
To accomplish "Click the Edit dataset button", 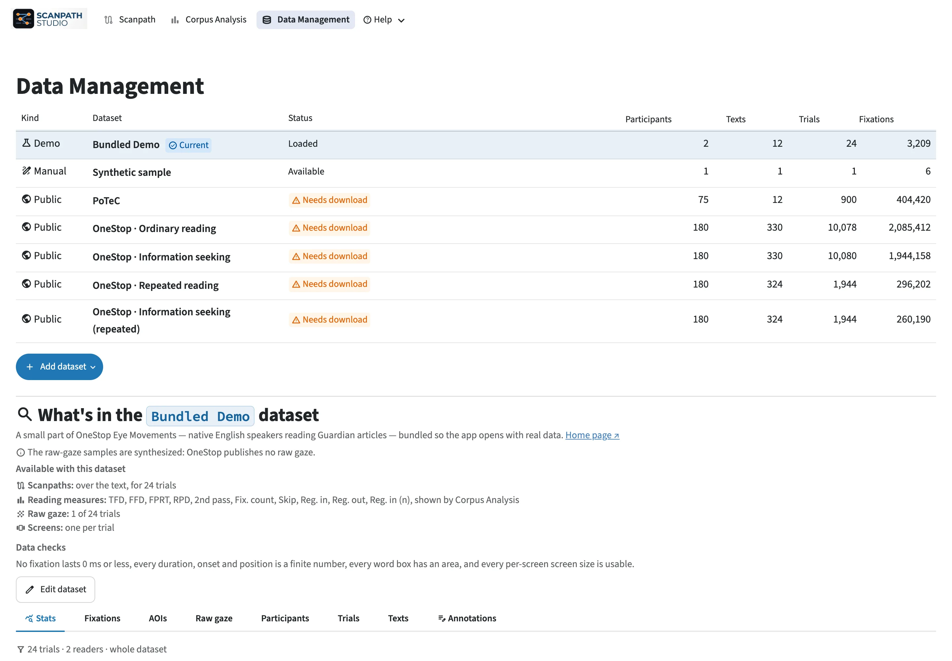I will point(56,589).
